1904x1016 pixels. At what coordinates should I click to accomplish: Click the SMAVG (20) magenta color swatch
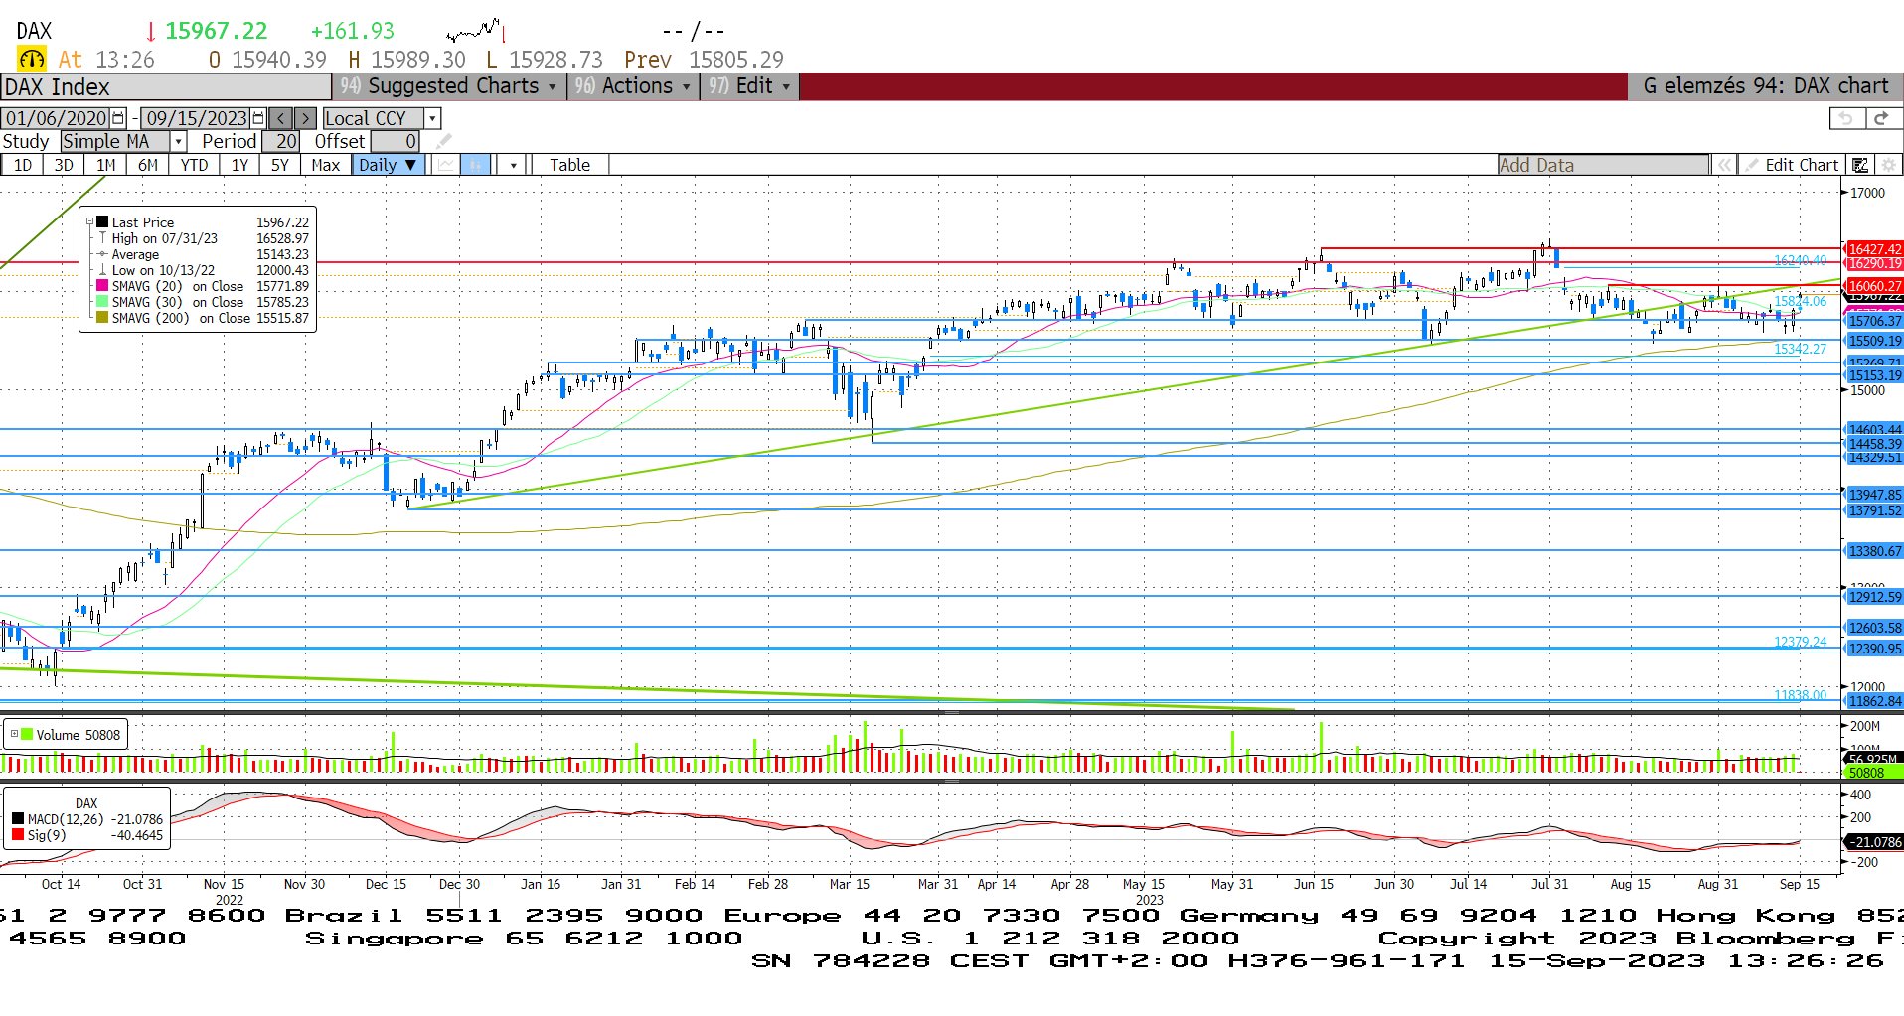[x=101, y=286]
